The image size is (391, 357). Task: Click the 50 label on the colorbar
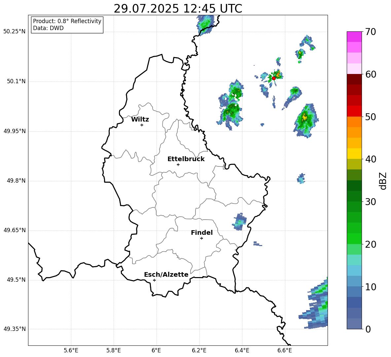371,117
